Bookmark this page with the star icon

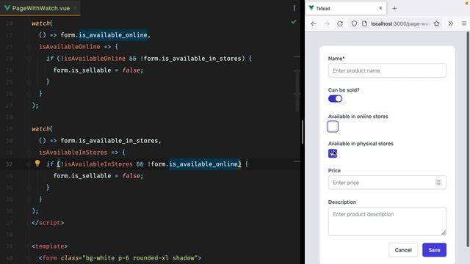tap(437, 23)
